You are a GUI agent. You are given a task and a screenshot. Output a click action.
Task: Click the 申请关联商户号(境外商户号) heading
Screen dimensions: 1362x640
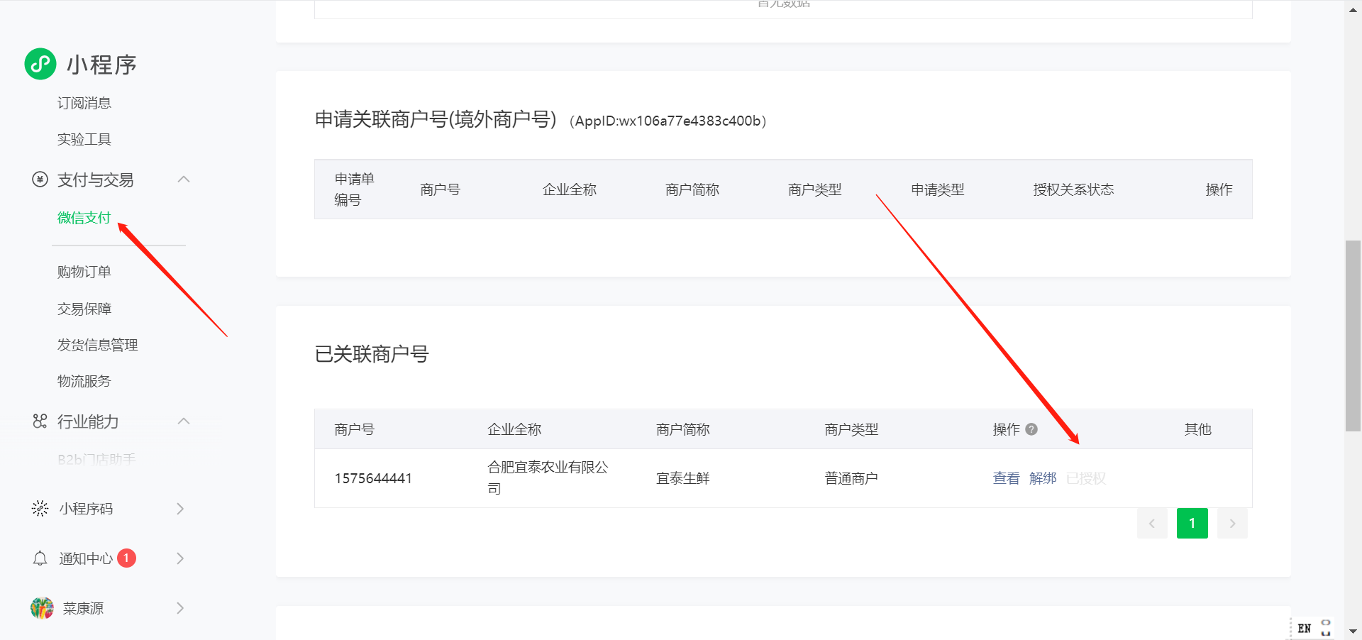coord(436,119)
